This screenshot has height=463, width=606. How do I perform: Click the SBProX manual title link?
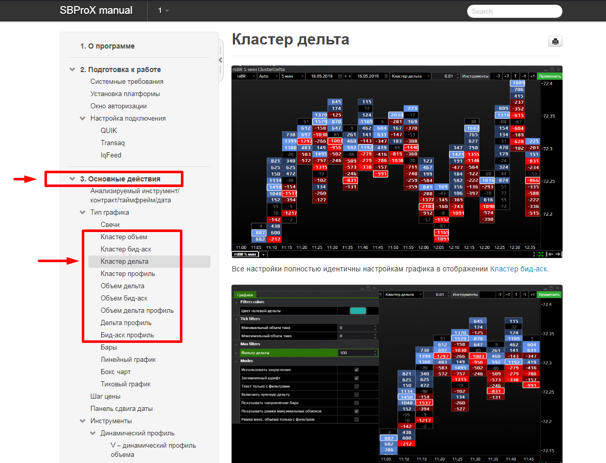pyautogui.click(x=96, y=11)
